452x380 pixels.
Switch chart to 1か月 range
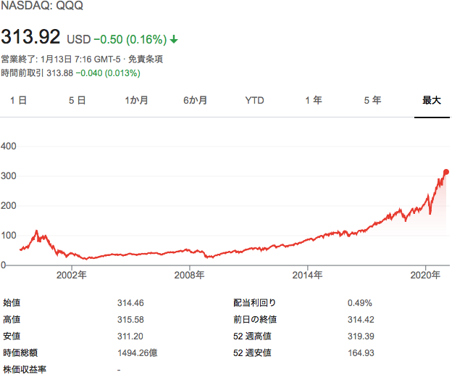click(x=136, y=100)
